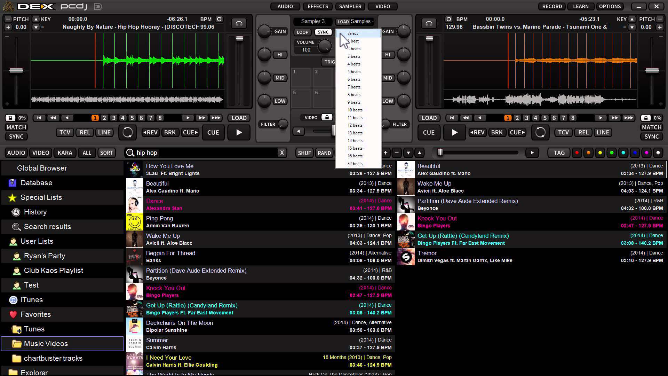Select Club Kaos Playlist

pos(63,271)
